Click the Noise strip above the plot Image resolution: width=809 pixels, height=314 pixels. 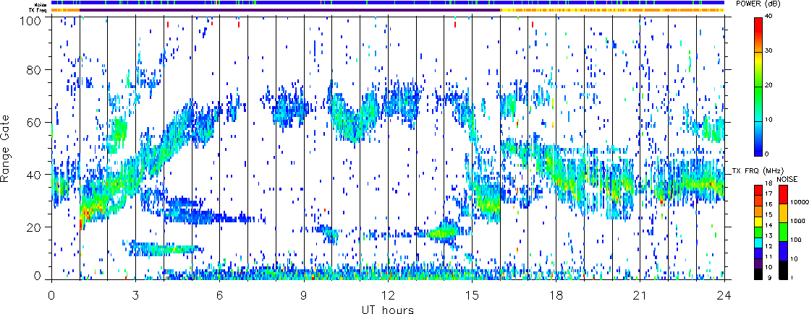click(388, 3)
